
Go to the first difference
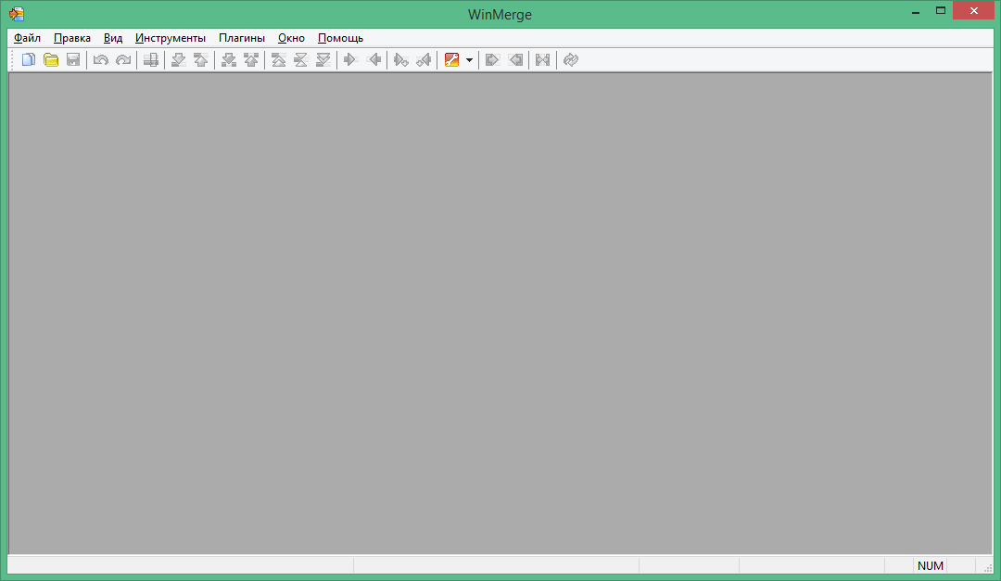pyautogui.click(x=278, y=59)
